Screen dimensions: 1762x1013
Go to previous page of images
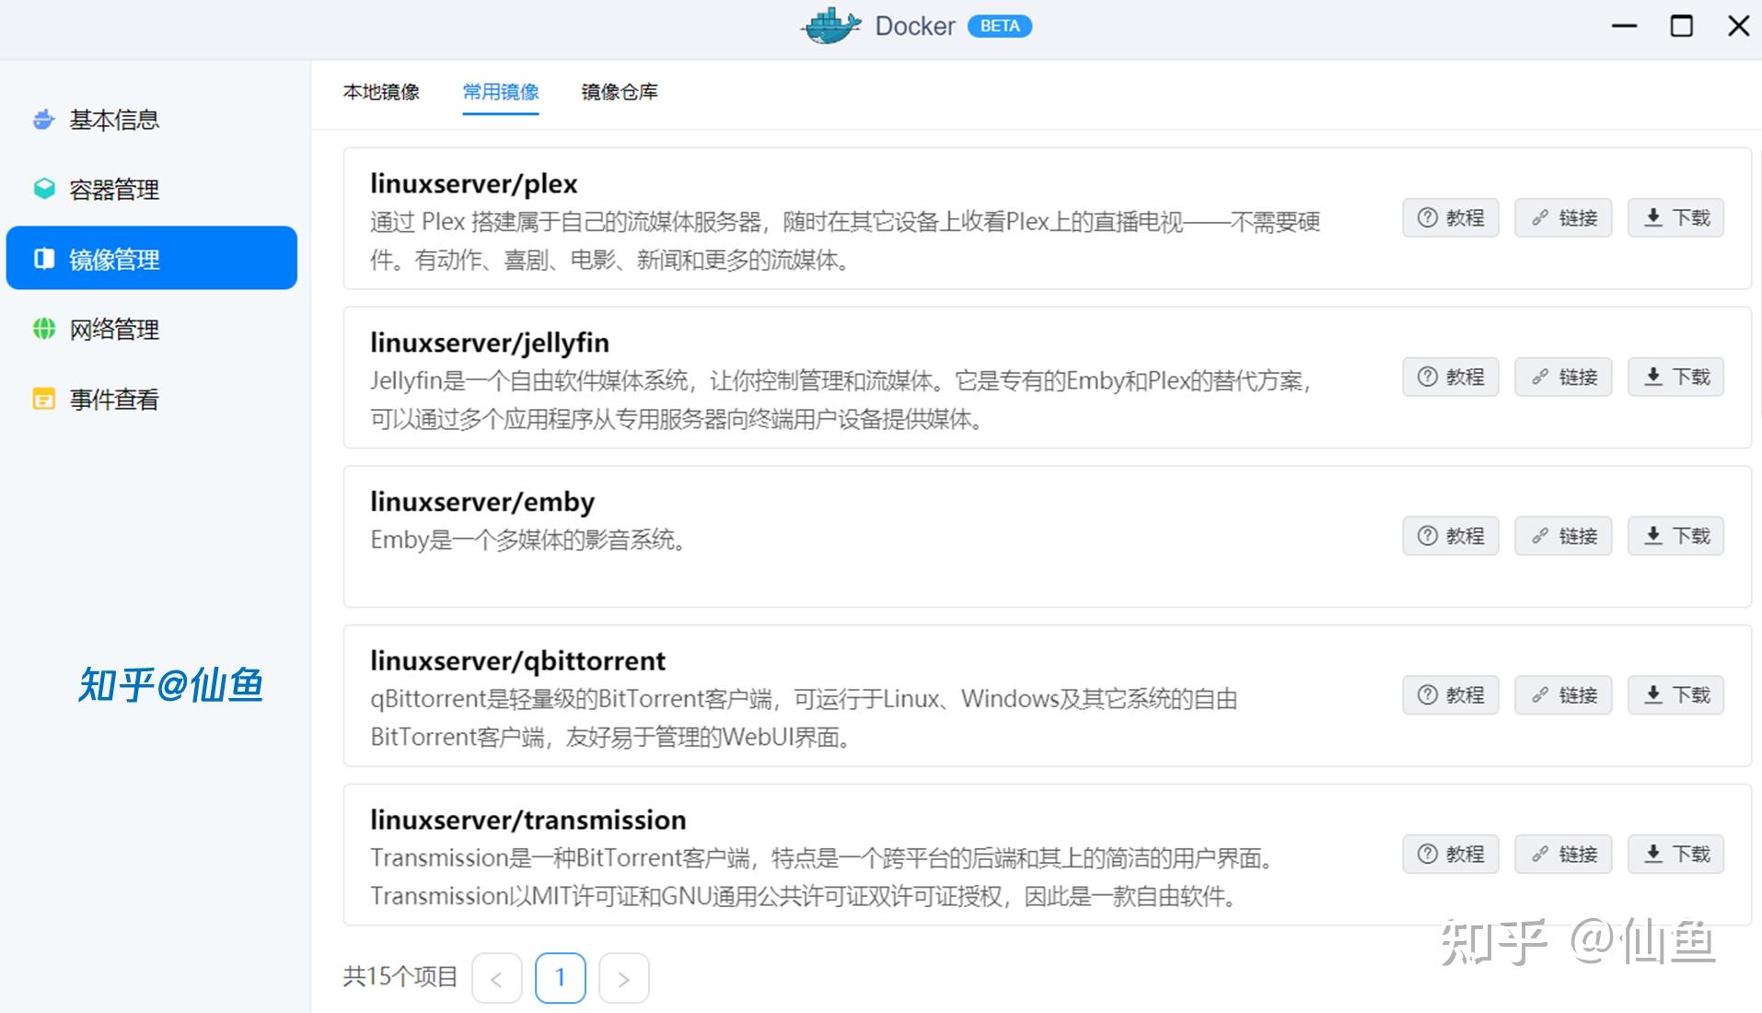point(497,978)
